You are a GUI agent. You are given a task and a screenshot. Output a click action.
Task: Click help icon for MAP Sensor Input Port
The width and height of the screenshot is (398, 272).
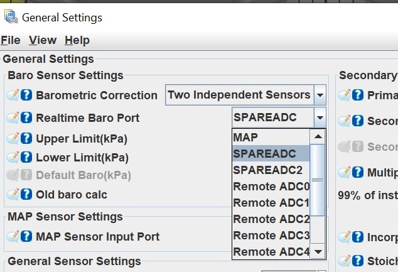pos(26,236)
